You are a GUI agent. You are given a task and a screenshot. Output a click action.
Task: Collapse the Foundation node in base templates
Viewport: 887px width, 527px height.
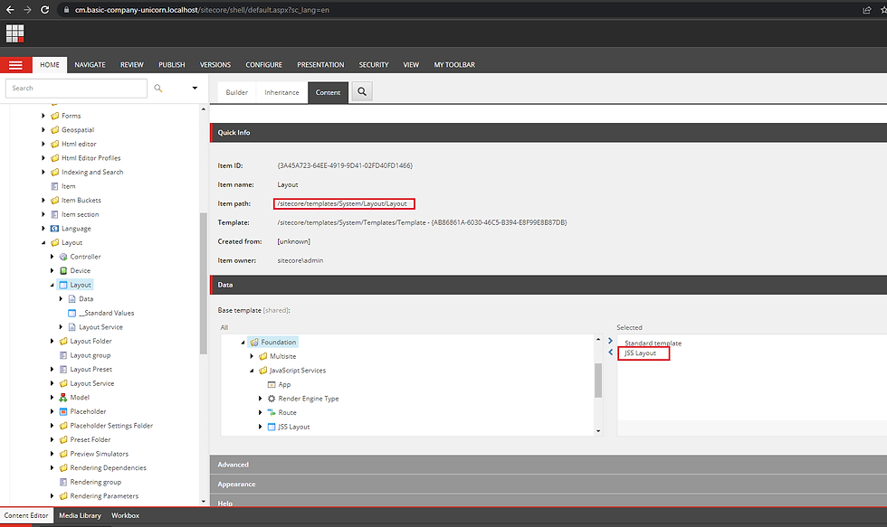tap(243, 343)
